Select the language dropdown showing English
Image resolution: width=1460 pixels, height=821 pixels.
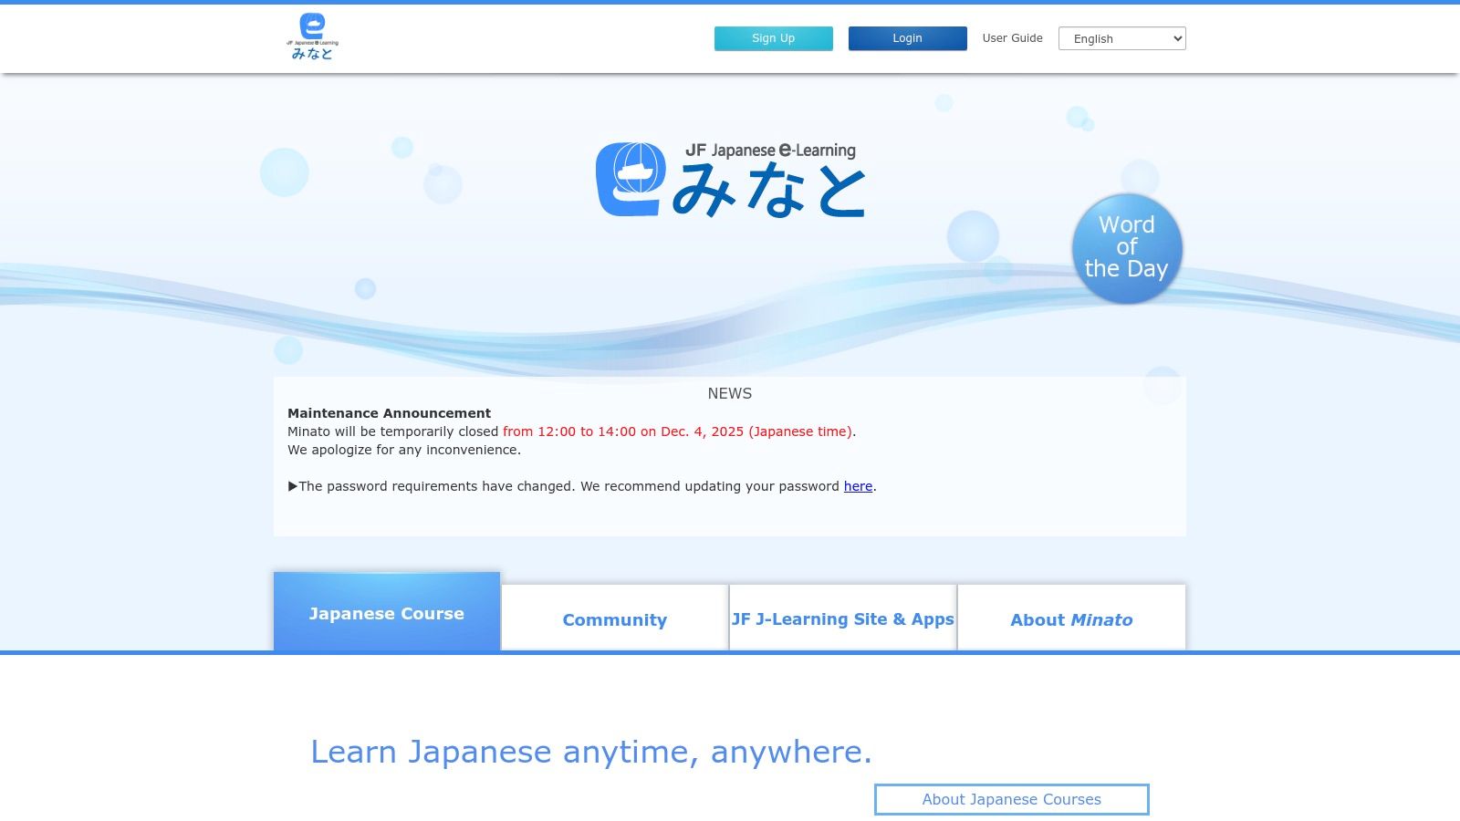pyautogui.click(x=1121, y=38)
